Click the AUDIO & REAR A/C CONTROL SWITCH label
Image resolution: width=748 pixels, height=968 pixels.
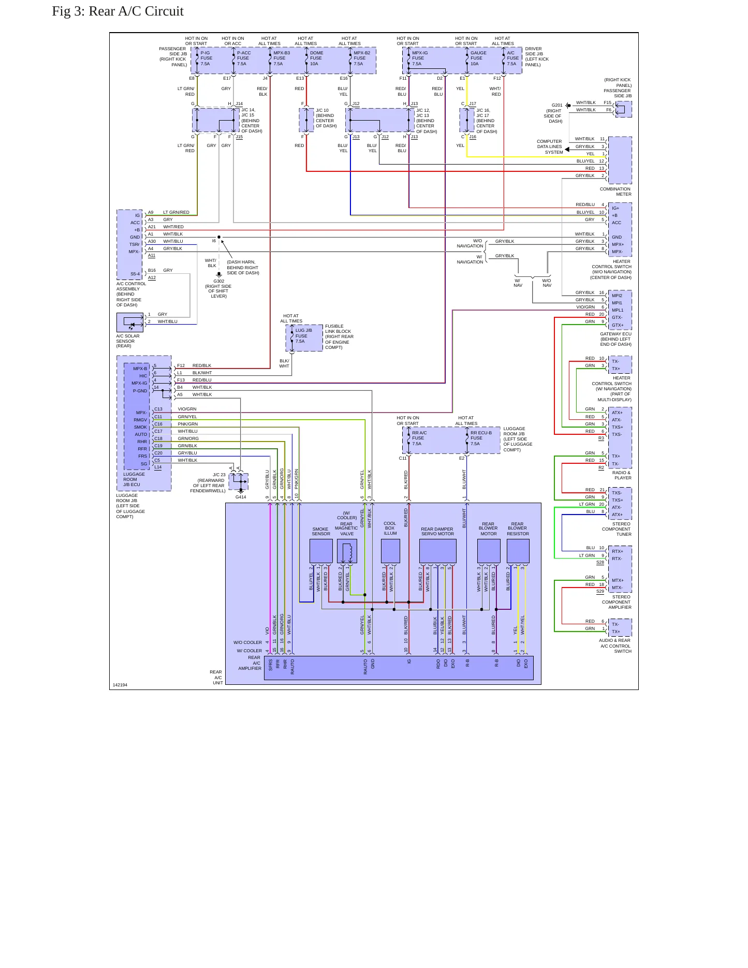(615, 646)
